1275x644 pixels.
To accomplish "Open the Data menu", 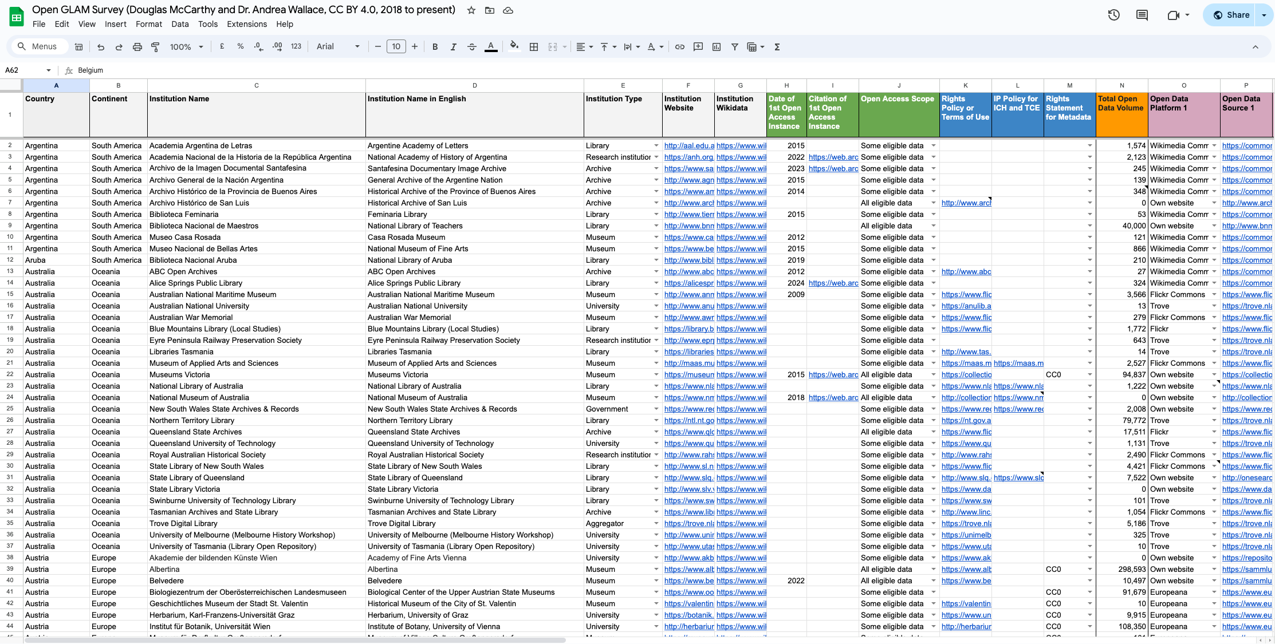I will point(180,24).
